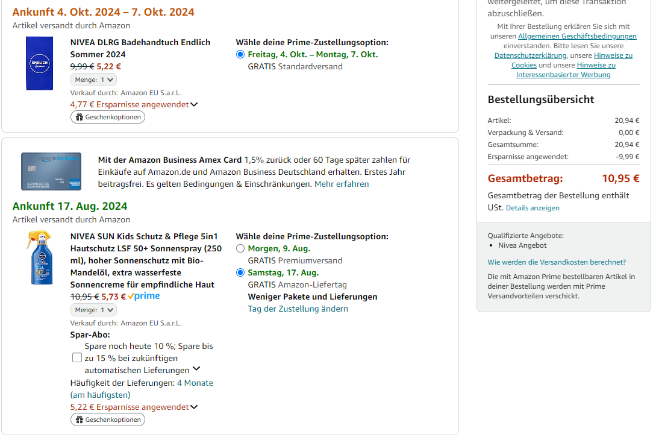656x440 pixels.
Task: Open the NIVEA DLRG Badehandtuch product image
Action: [x=39, y=63]
